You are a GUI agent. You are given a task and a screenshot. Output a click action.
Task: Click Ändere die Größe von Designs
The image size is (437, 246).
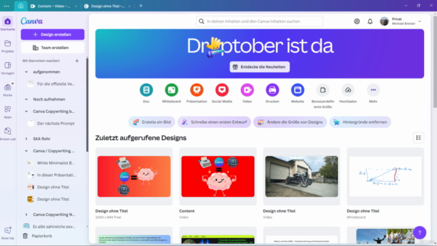[x=290, y=122]
